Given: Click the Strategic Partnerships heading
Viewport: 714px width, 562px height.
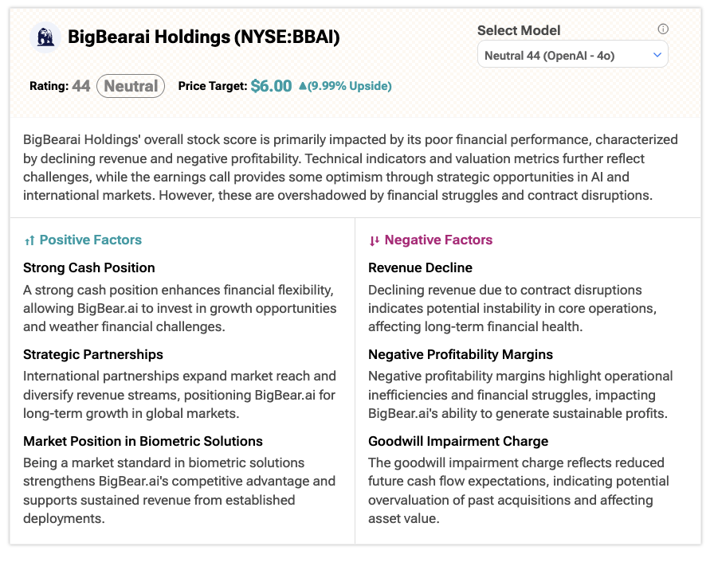Looking at the screenshot, I should tap(93, 354).
